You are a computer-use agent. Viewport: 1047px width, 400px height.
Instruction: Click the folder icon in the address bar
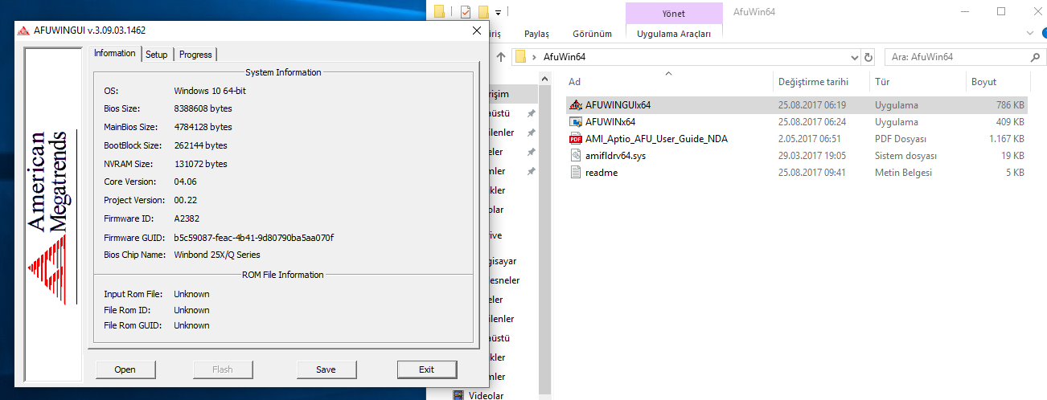(x=520, y=57)
